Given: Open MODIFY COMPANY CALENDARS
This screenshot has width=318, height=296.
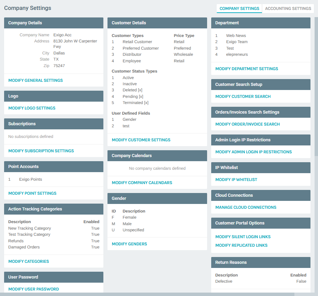Looking at the screenshot, I should coord(142,182).
